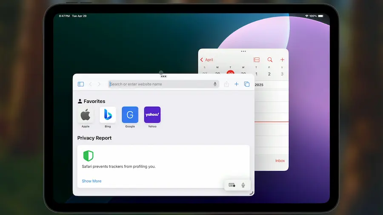Open Inbox in Calendar
Screen dimensions: 383x215
(280, 161)
